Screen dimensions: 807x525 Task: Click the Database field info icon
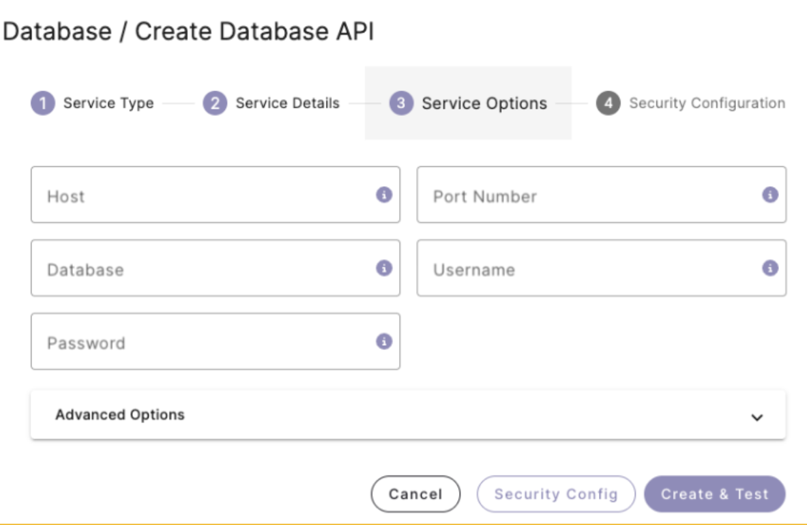[x=384, y=268]
